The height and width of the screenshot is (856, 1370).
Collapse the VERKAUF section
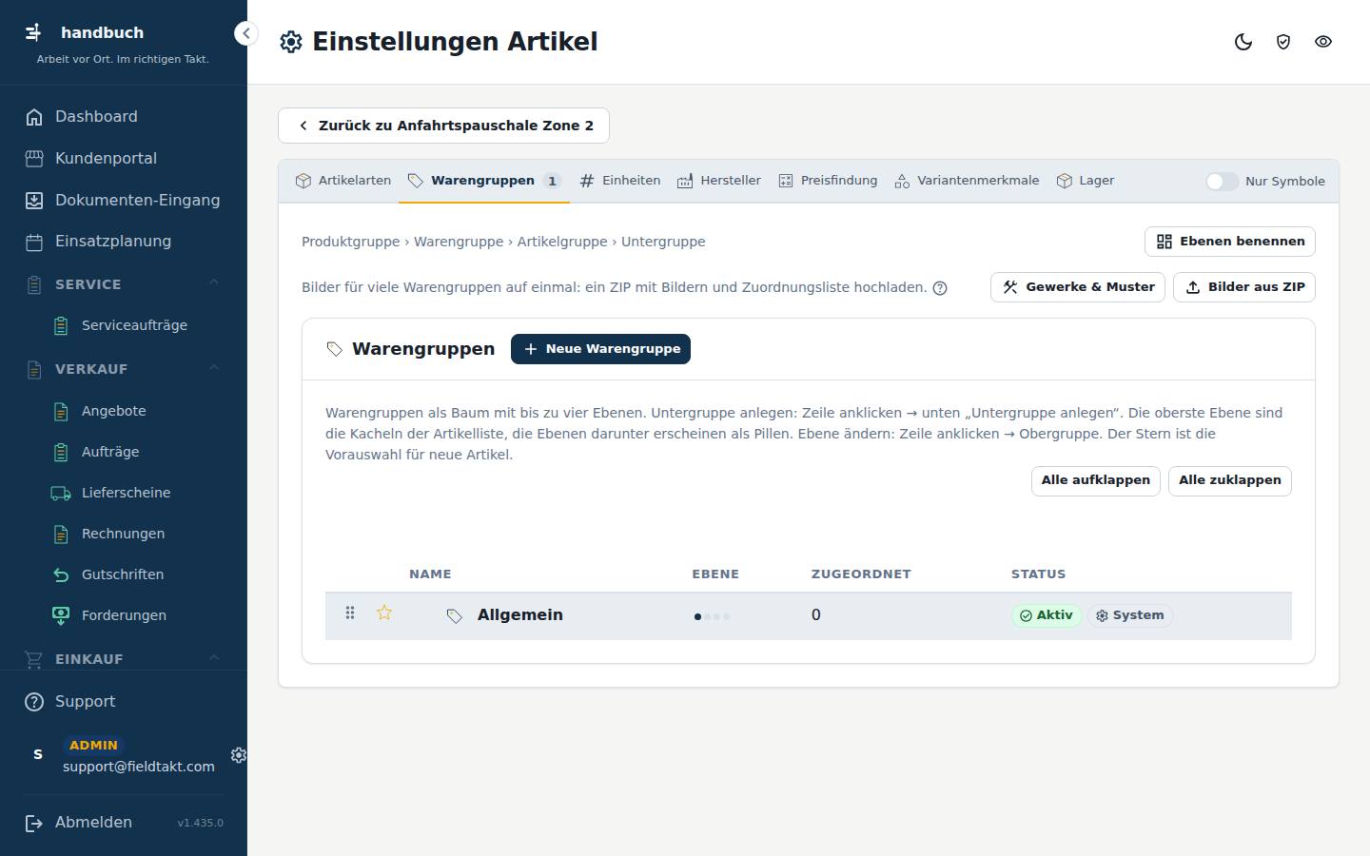coord(124,369)
